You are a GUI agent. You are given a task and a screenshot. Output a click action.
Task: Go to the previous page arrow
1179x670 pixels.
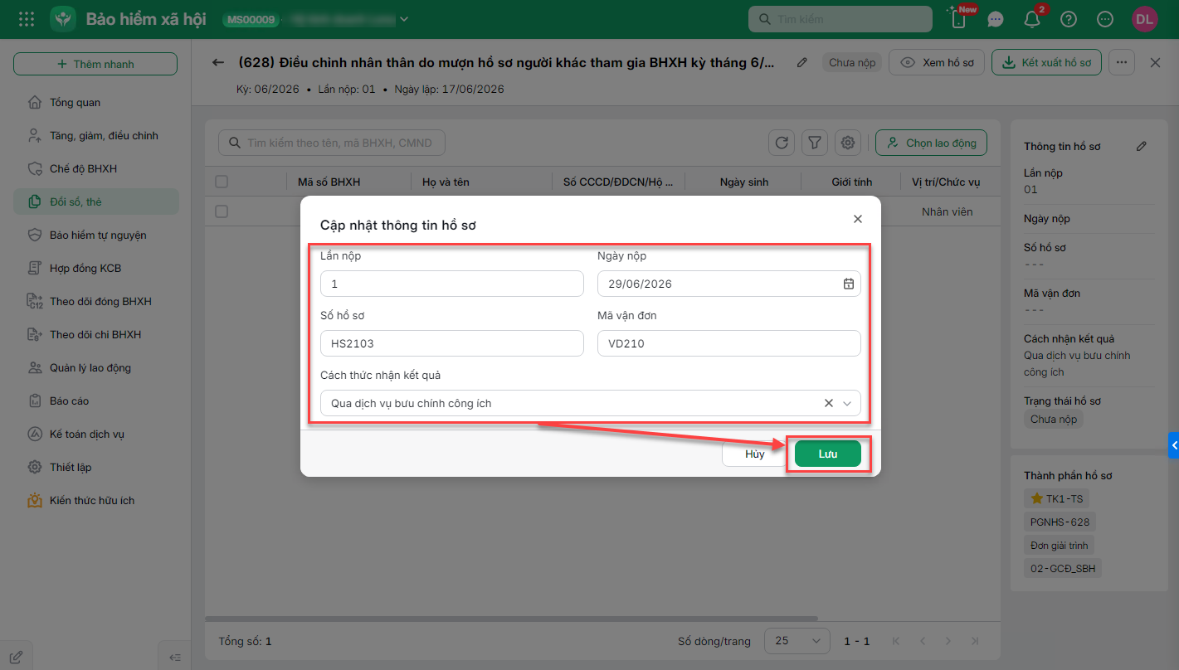[923, 641]
